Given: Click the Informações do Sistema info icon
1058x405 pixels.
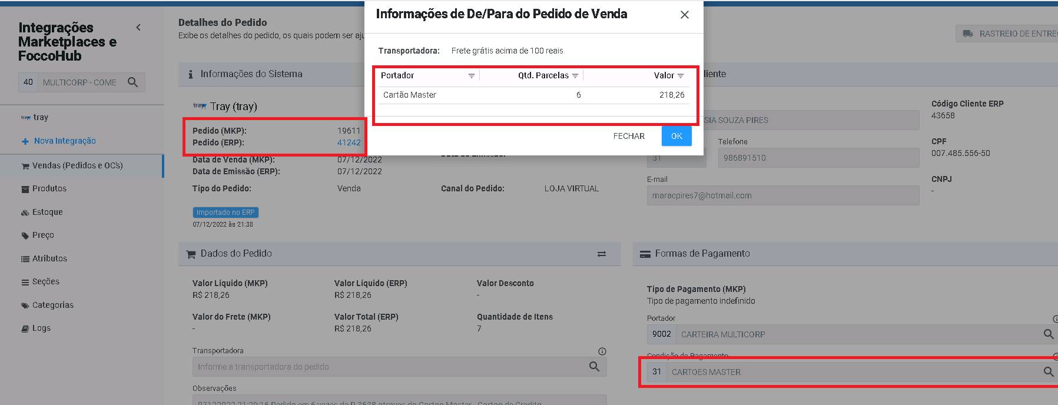Looking at the screenshot, I should pyautogui.click(x=190, y=74).
